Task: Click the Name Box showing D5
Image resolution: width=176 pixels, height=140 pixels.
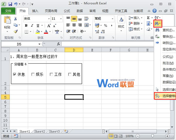Action: 19,44
